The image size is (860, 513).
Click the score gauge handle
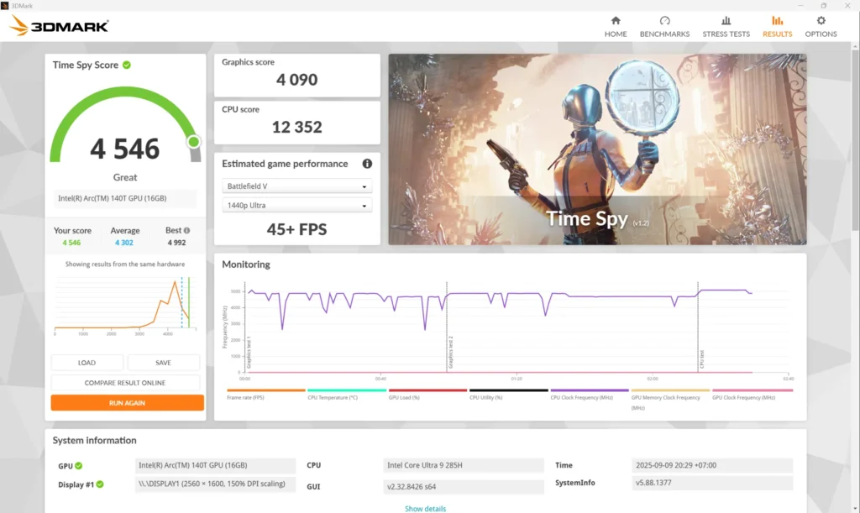click(x=192, y=143)
